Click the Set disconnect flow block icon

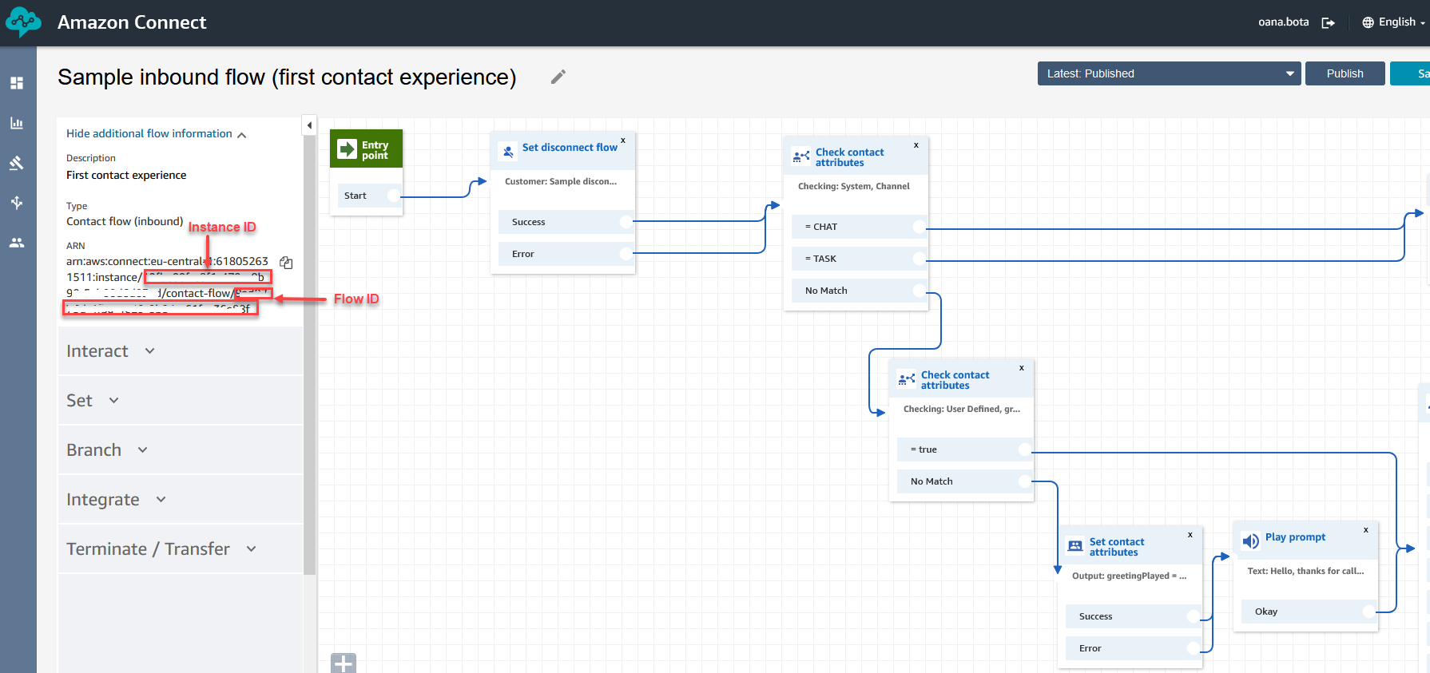coord(508,152)
